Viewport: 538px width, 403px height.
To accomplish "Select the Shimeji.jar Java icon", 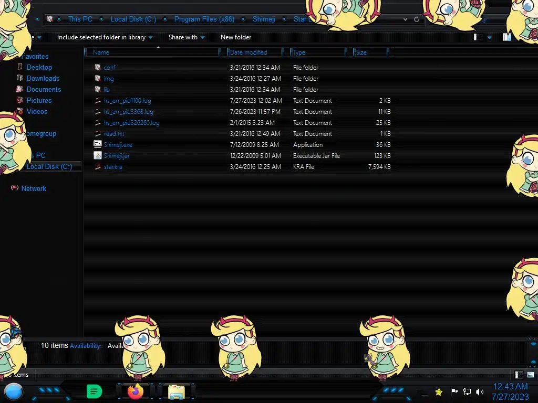I will pos(98,155).
